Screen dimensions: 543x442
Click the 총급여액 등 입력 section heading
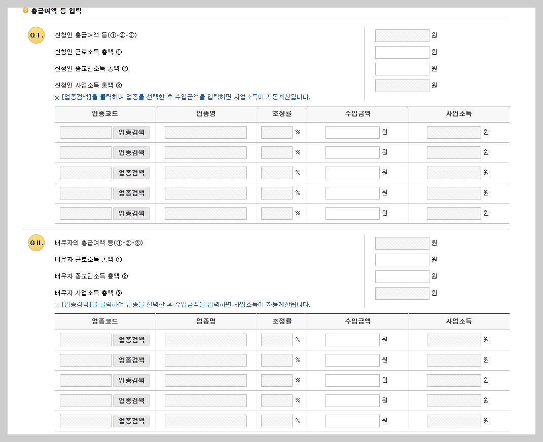tap(56, 11)
